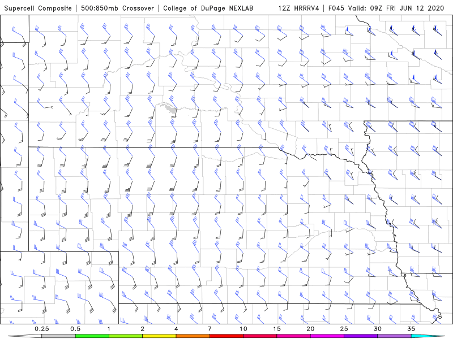Click the '7' legend value

point(210,329)
